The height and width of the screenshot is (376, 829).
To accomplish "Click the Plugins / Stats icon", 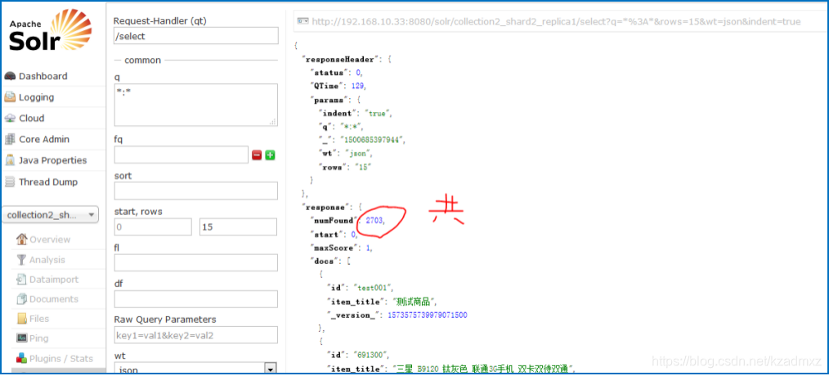I will [22, 358].
